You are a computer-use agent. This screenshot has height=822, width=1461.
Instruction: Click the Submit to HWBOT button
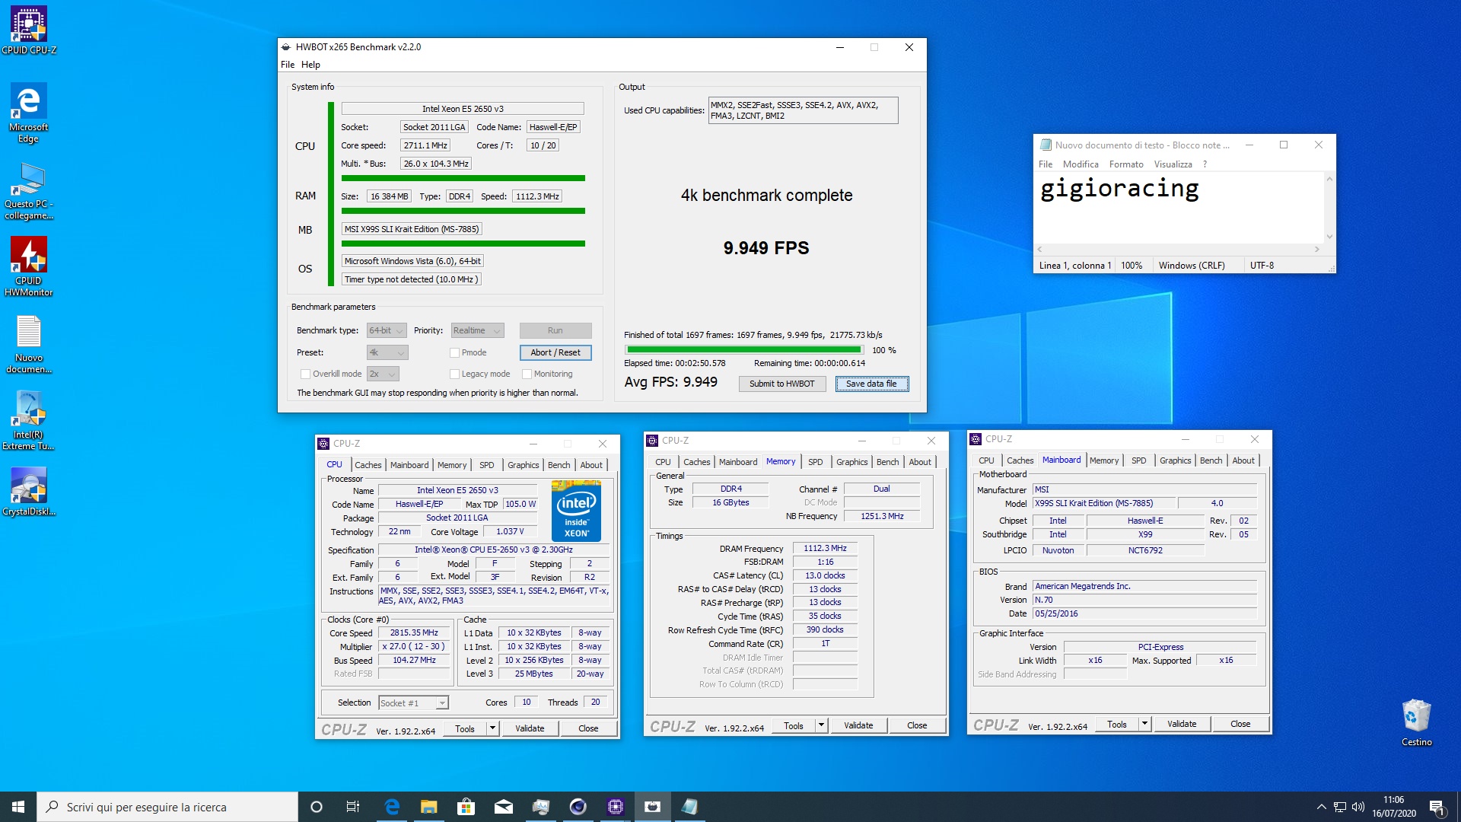pos(781,384)
